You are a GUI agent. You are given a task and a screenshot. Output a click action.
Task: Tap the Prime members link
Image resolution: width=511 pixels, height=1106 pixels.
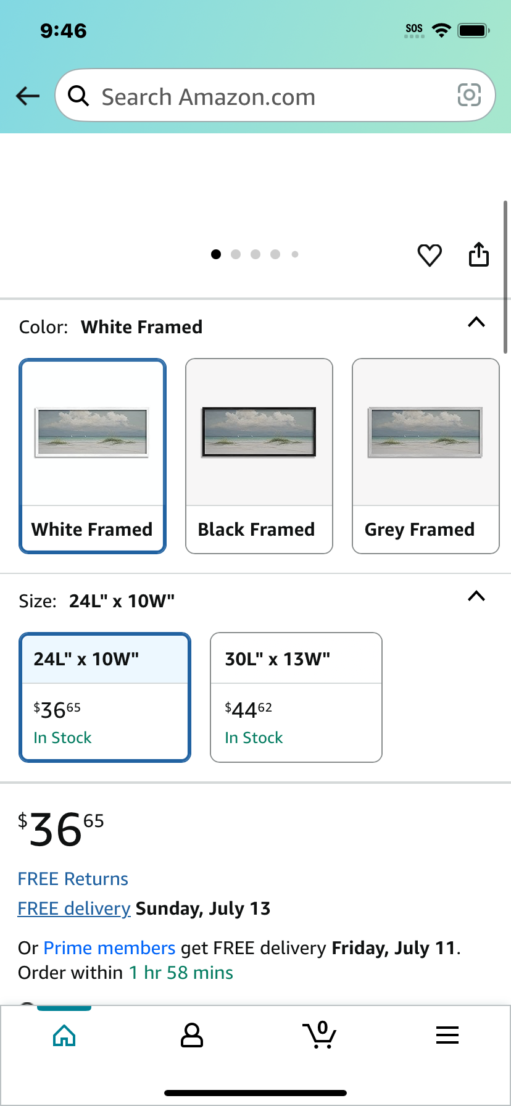click(x=110, y=948)
